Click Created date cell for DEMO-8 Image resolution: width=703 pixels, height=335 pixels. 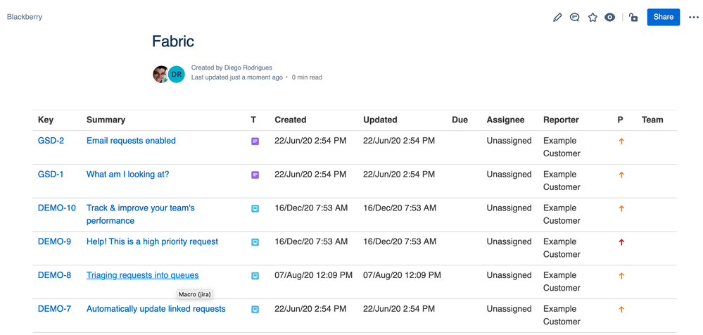(313, 275)
